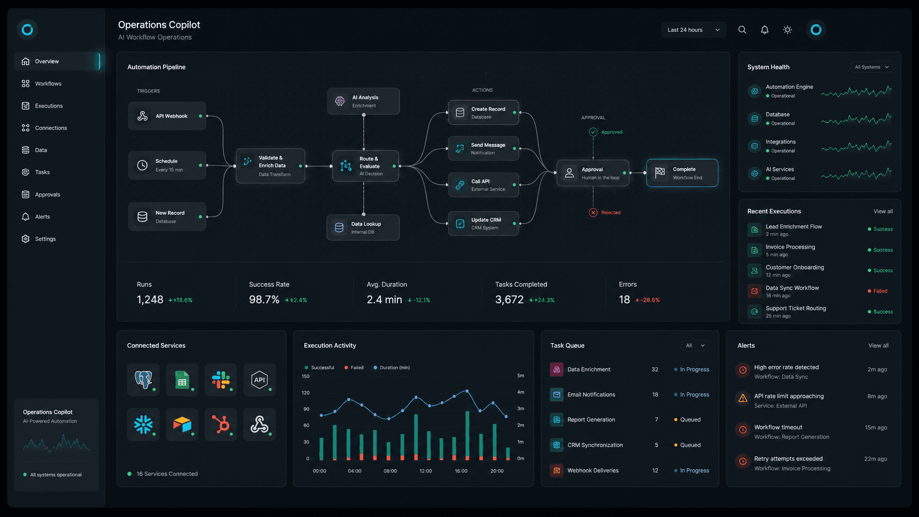Click the Call API link icon
The width and height of the screenshot is (919, 517).
coord(460,185)
